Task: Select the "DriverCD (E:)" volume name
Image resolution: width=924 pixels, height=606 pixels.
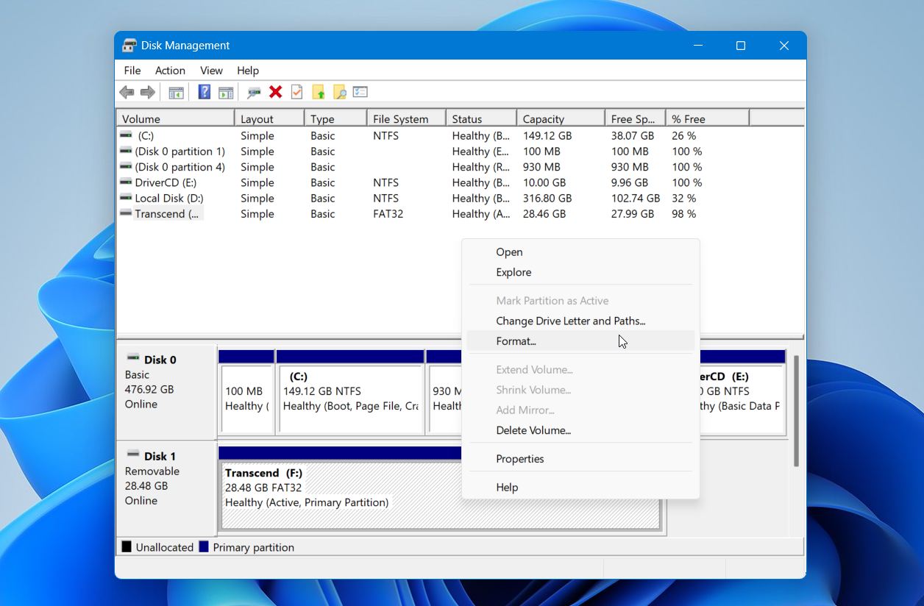Action: 166,182
